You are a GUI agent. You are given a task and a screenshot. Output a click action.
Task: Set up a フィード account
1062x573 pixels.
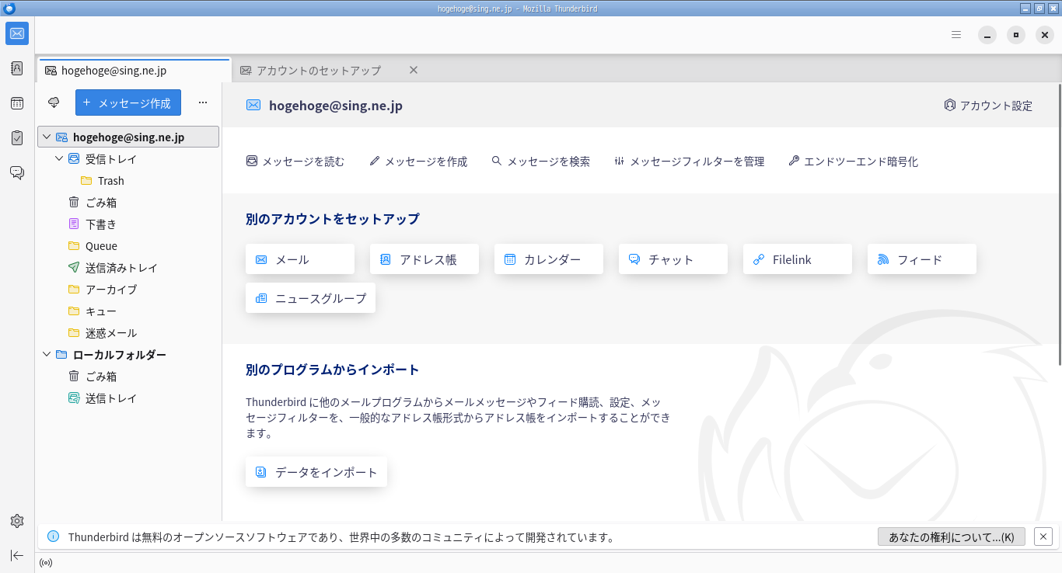pos(922,259)
